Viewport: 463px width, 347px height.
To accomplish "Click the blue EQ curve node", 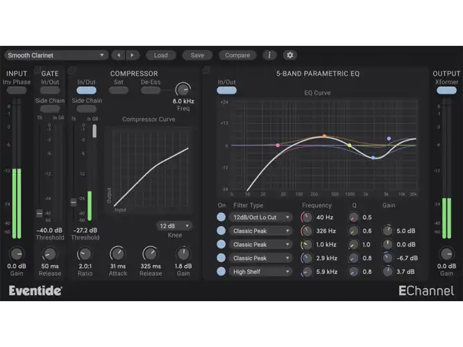I will click(373, 158).
